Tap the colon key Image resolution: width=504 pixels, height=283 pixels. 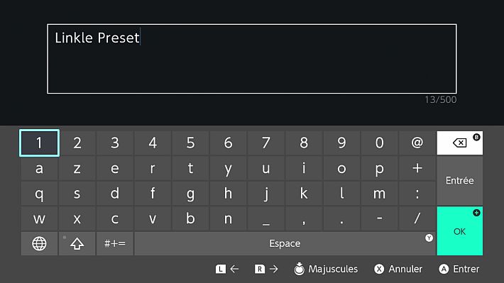(417, 194)
